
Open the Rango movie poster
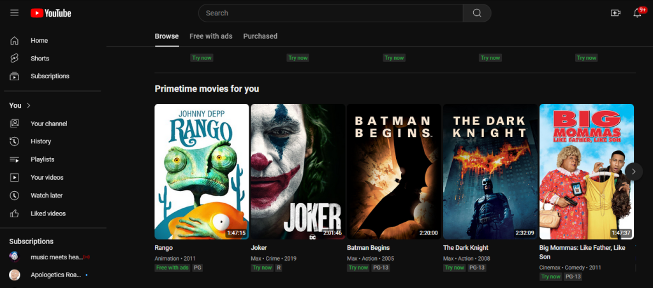tap(202, 171)
